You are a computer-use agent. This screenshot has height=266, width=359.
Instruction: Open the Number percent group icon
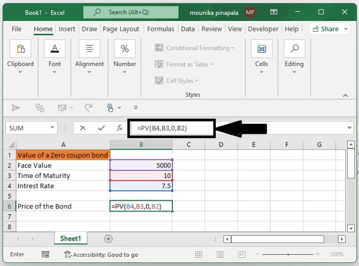[x=125, y=49]
